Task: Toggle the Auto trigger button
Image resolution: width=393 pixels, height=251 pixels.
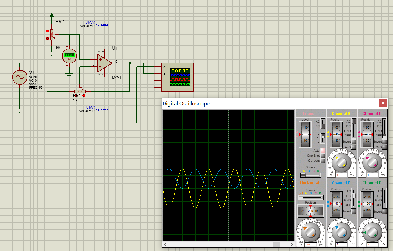Action: tap(323, 150)
